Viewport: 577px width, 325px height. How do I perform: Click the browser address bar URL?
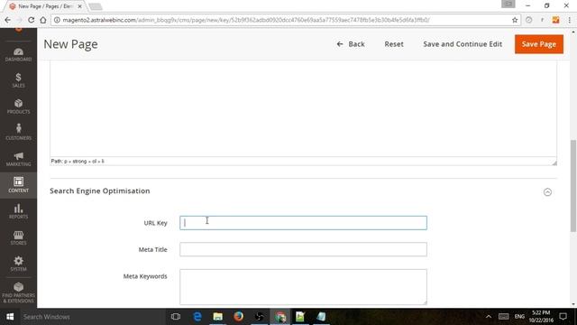pos(246,20)
